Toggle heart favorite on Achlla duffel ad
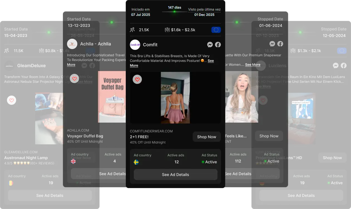This screenshot has height=209, width=351. coord(74,79)
